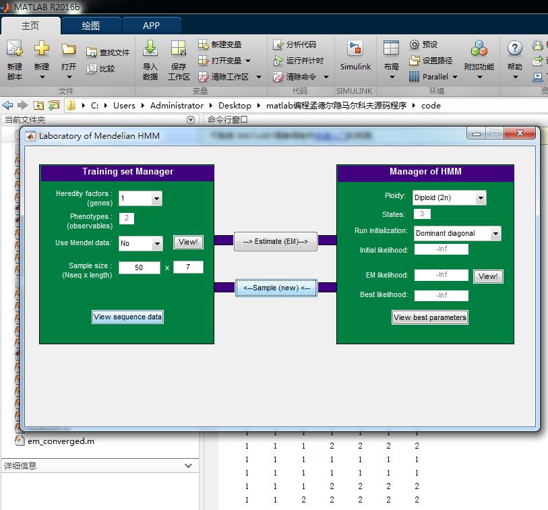Open Run initialization Dominant diagonal dropdown
Viewport: 548px width, 510px height.
(495, 234)
